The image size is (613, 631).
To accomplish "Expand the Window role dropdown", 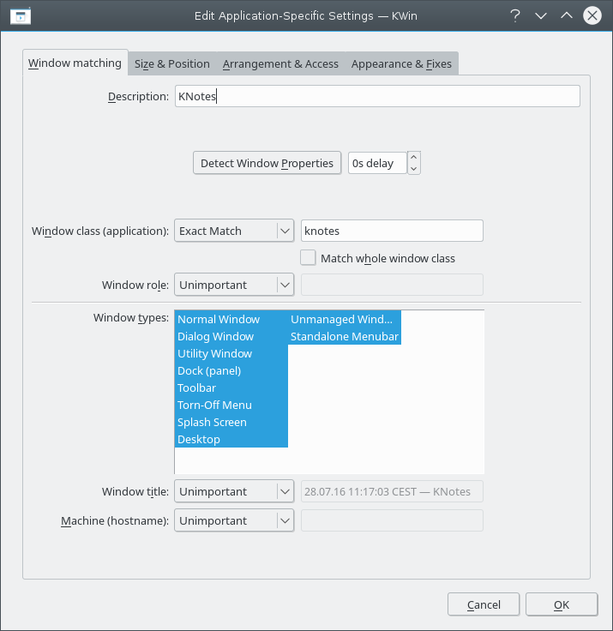I will point(234,285).
